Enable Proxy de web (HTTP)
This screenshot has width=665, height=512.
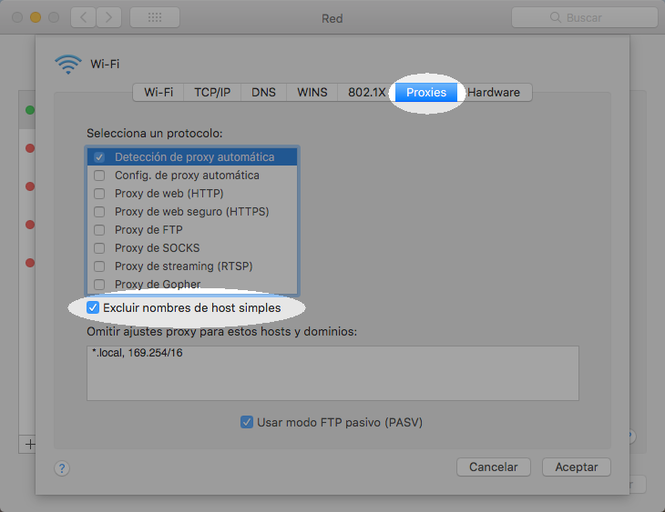pos(99,194)
